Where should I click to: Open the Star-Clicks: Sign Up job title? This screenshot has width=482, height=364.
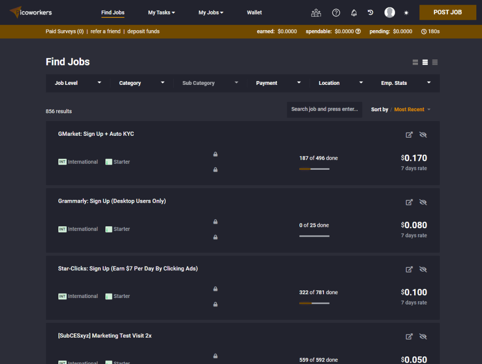[x=128, y=269]
